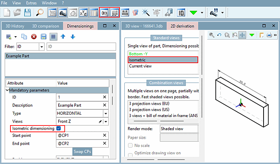Click the green triangle icon in main toolbar
The image size is (280, 164).
[x=193, y=13]
